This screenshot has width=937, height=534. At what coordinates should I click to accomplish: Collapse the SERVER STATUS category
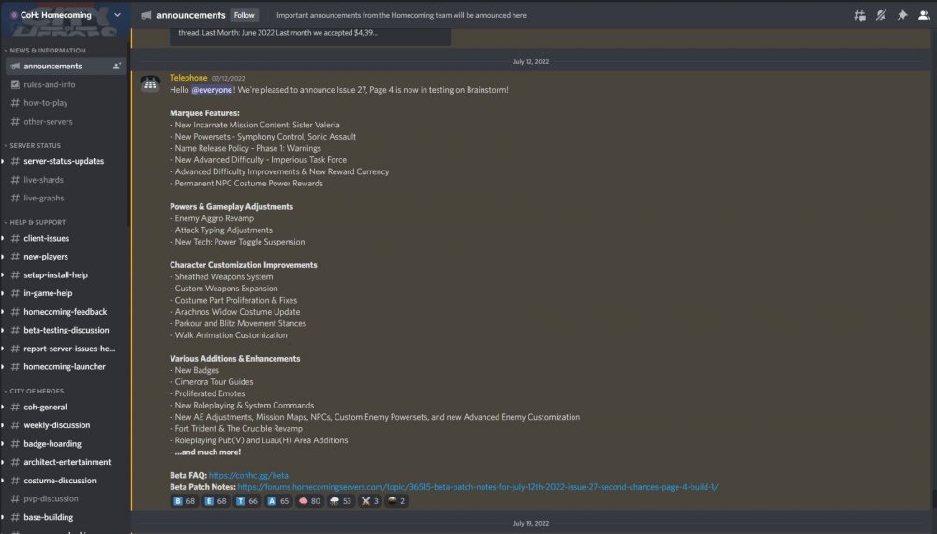click(x=37, y=145)
